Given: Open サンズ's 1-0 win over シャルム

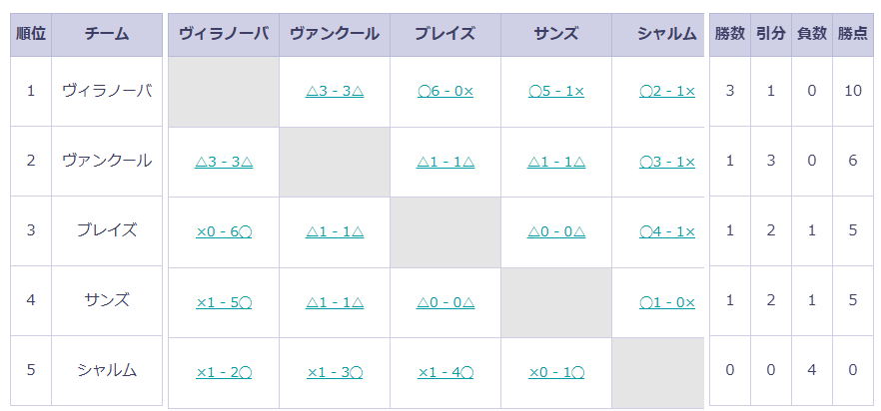Looking at the screenshot, I should (x=667, y=301).
